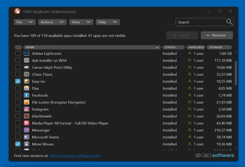Viewport: 245px width, 167px height.
Task: Select the Microsoft Teams checkbox
Action: tap(18, 137)
